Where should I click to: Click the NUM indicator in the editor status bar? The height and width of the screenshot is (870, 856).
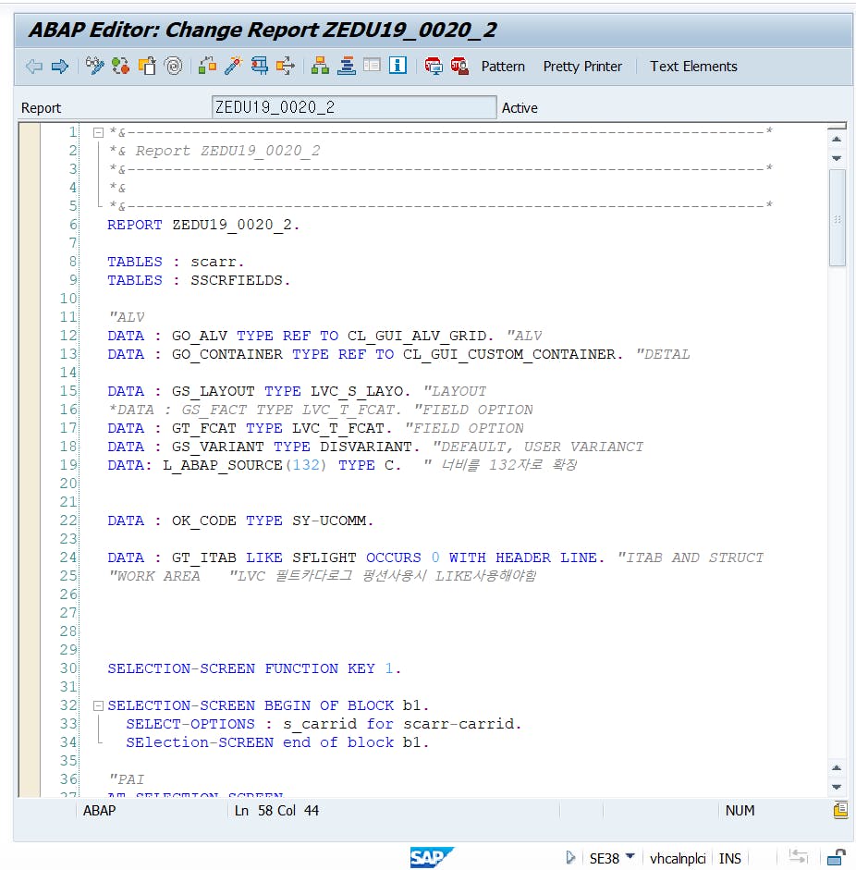(x=740, y=811)
